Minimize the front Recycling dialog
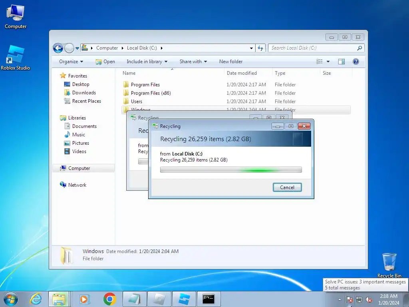Screen dimensions: 409x307 click(278, 126)
